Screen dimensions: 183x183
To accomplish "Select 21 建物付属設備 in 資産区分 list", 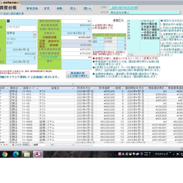I will coord(143,24).
